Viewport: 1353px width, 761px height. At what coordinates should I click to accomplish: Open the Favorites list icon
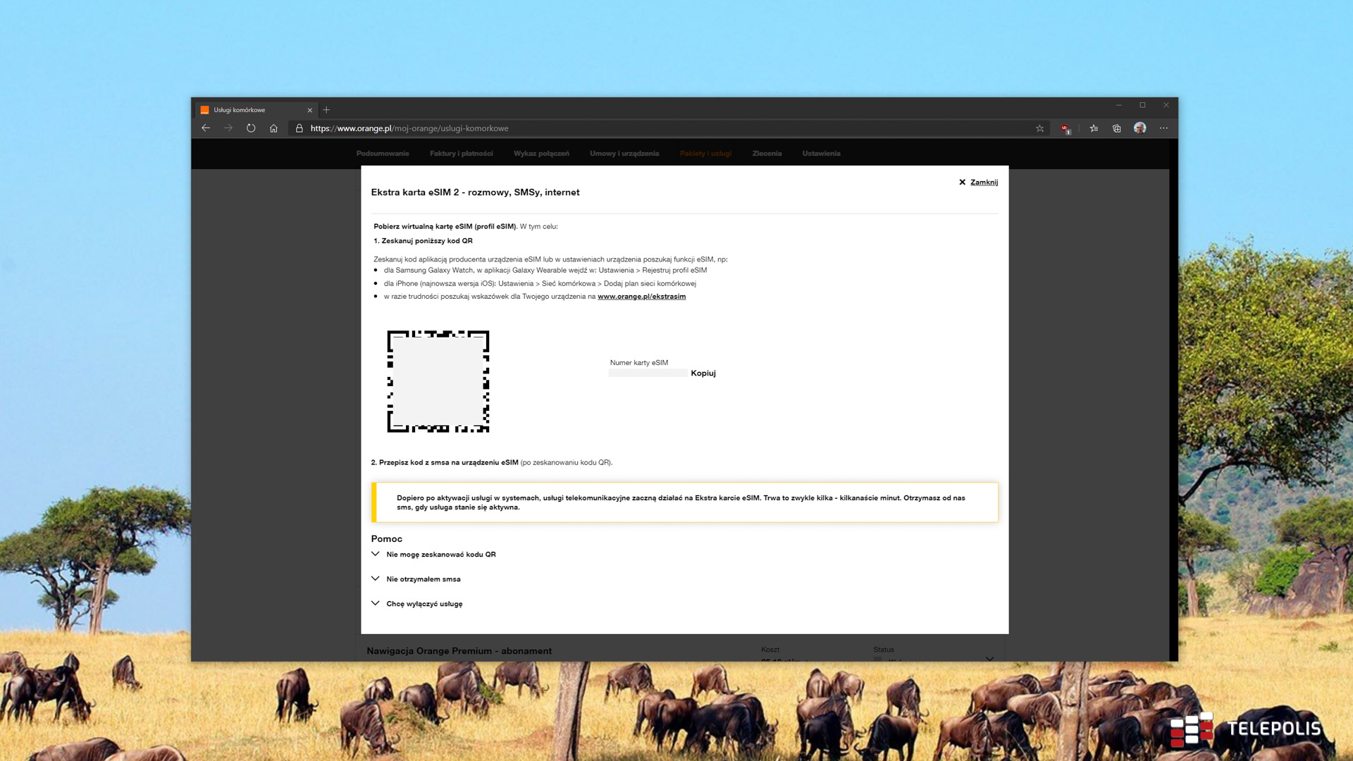click(x=1094, y=128)
